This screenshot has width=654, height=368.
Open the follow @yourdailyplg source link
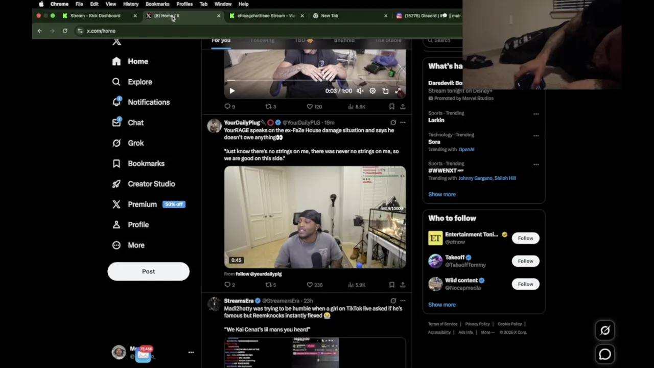259,274
